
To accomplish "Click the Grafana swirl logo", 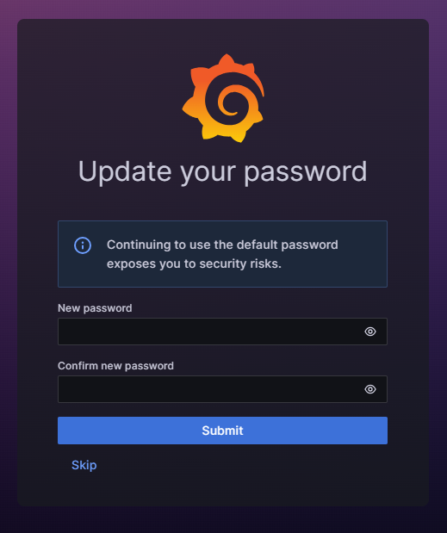I will click(223, 98).
